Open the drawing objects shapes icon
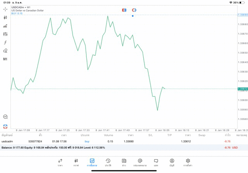 [x=5, y=51]
